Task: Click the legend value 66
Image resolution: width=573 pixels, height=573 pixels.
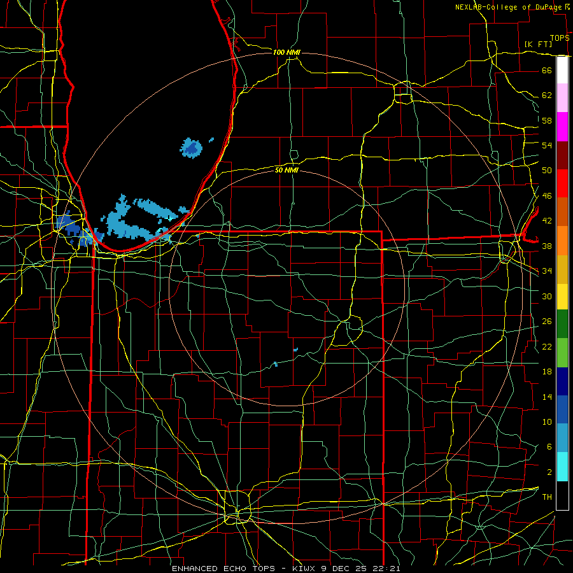Action: [x=547, y=70]
